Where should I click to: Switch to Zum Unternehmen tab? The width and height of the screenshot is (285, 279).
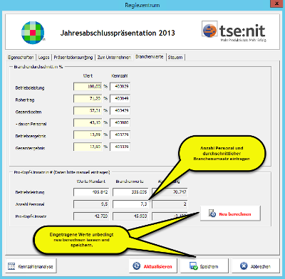(114, 57)
